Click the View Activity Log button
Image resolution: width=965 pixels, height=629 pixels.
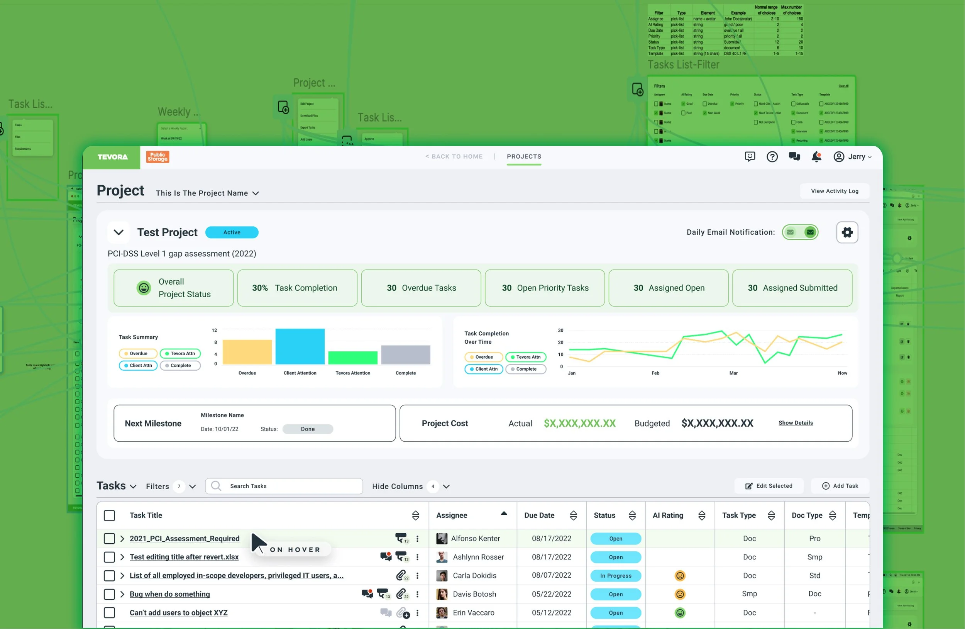pos(834,191)
